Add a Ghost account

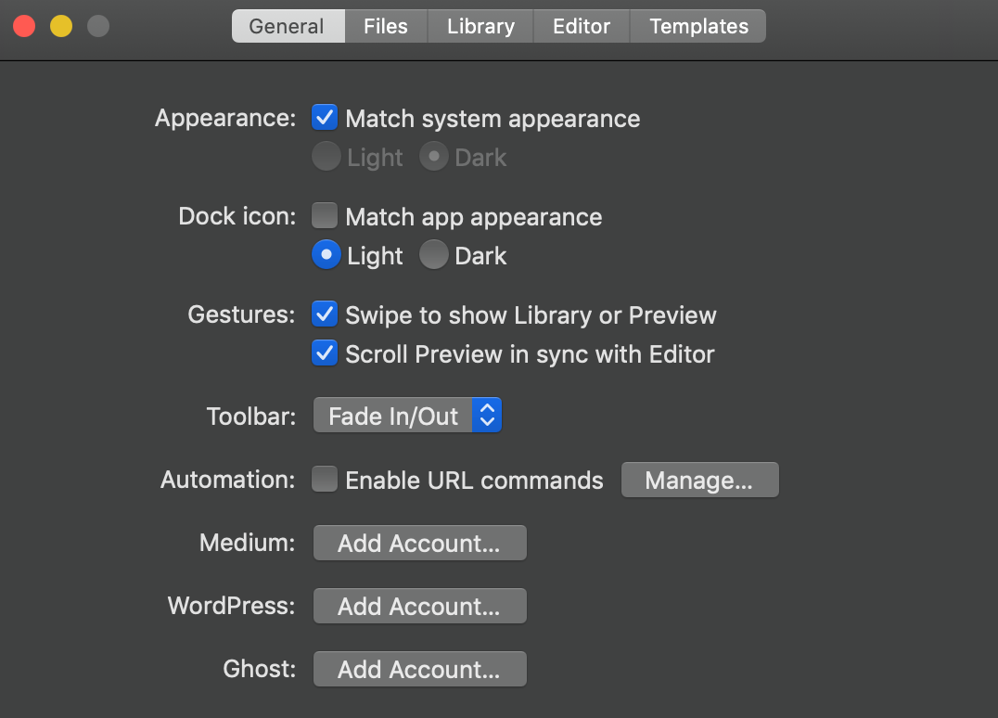pos(419,669)
